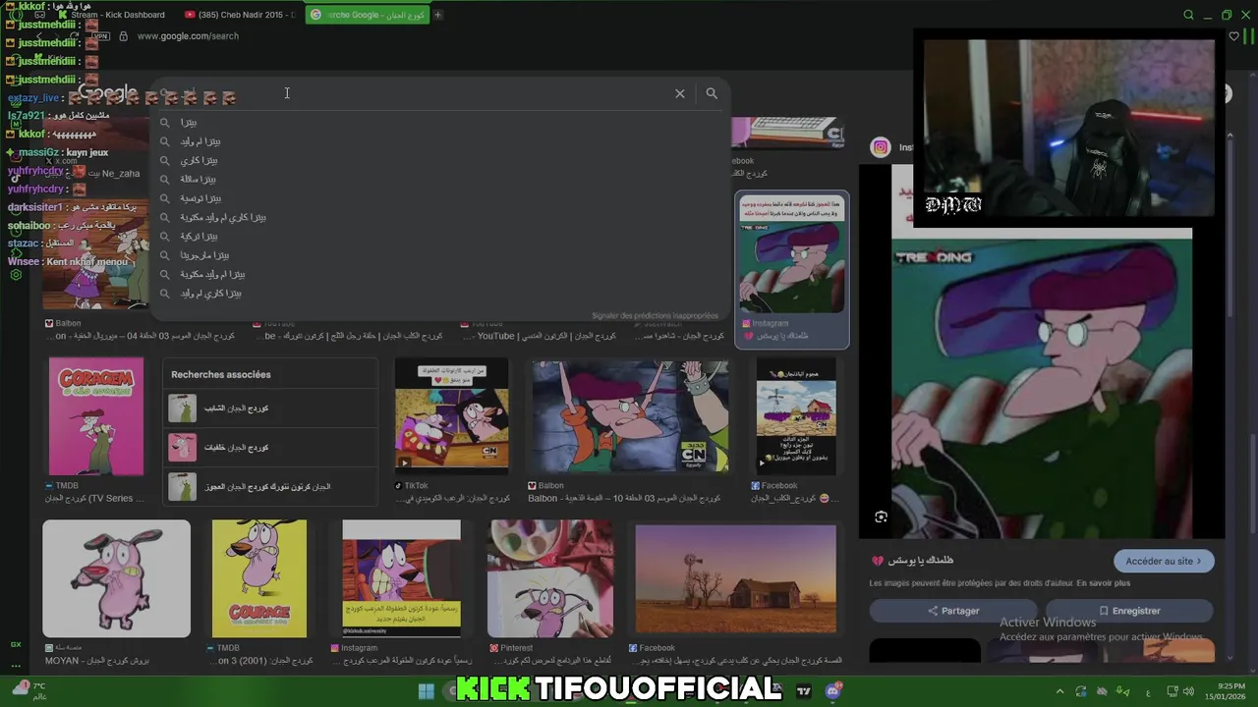
Task: Click the Enregistrer save button
Action: pos(1128,611)
